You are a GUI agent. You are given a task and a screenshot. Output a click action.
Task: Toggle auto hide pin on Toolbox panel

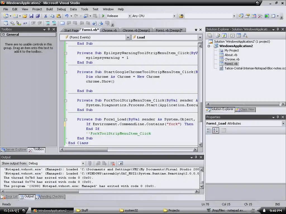pyautogui.click(x=49, y=29)
